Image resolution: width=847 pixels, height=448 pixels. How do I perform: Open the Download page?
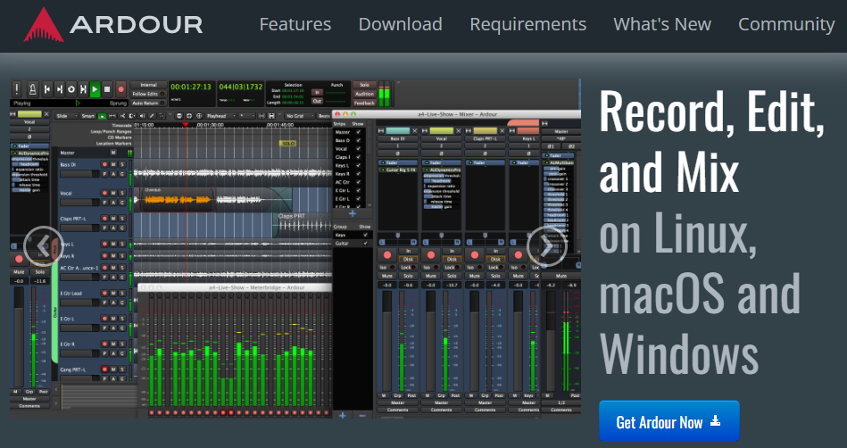400,24
